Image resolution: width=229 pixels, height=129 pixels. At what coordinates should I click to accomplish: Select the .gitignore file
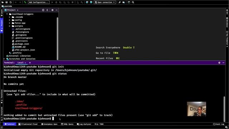(19, 35)
